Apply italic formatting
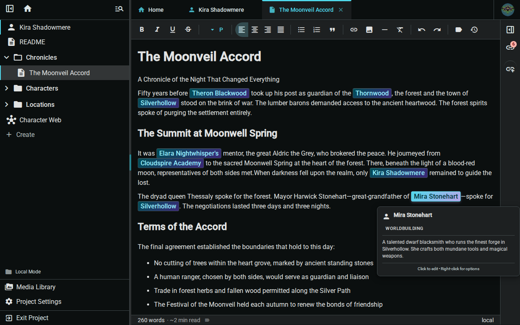 point(157,29)
